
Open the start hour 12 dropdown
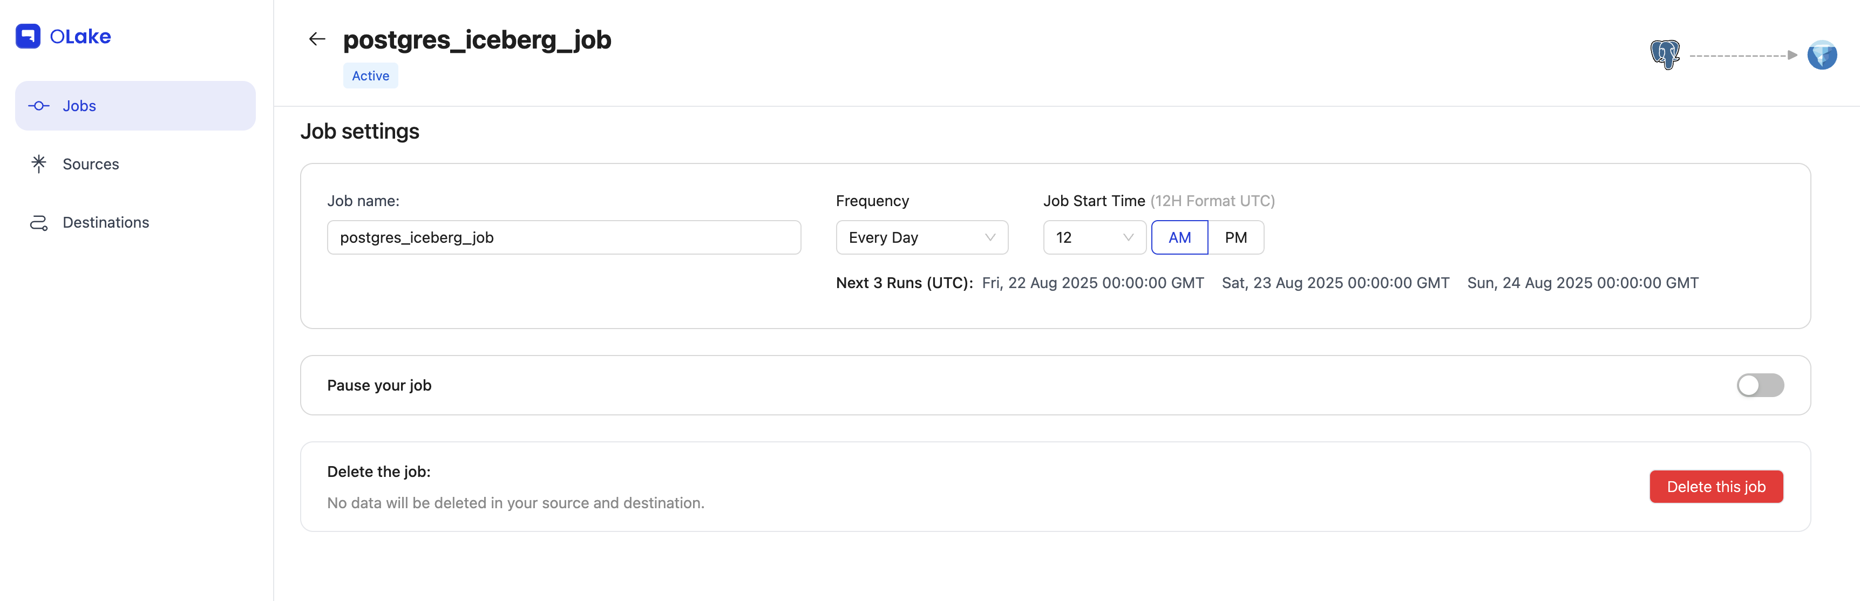pyautogui.click(x=1094, y=237)
